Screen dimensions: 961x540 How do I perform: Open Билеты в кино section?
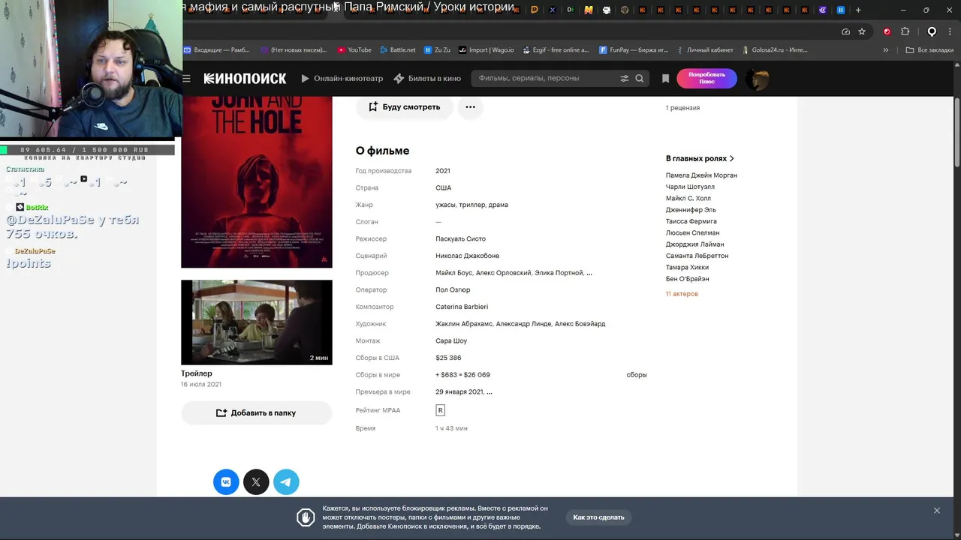pyautogui.click(x=427, y=78)
